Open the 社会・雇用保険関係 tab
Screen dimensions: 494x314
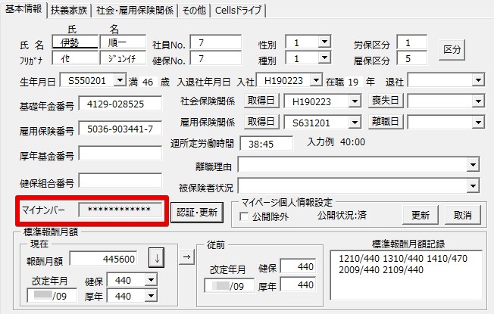pos(135,10)
